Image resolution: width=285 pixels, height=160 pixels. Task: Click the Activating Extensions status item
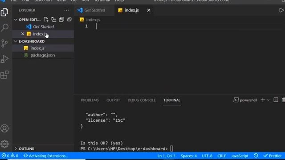[45, 156]
